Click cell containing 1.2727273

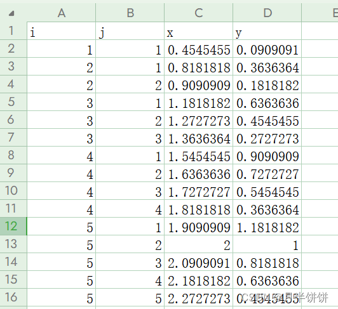coord(198,120)
